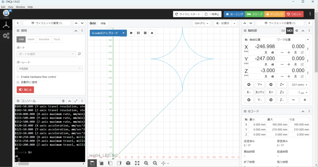Enable hardware flow control checkbox
Screen dimensions: 318x167
pos(18,77)
